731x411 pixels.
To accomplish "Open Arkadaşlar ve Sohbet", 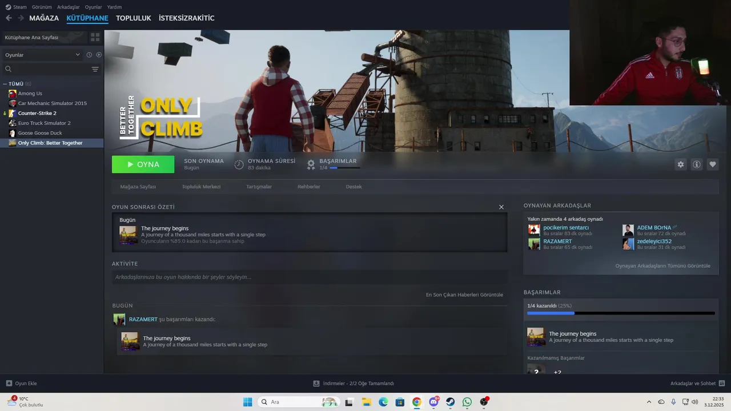I will (x=697, y=383).
